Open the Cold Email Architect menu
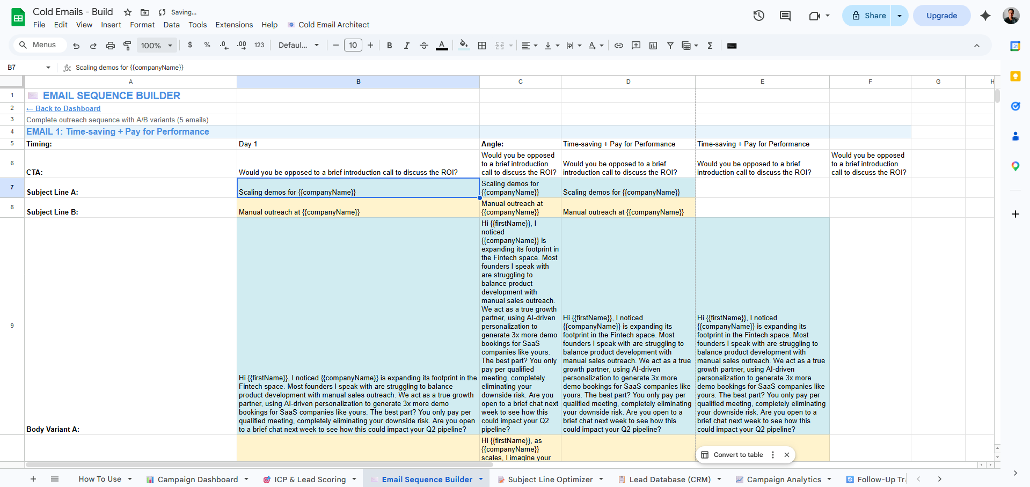1030x487 pixels. 328,25
